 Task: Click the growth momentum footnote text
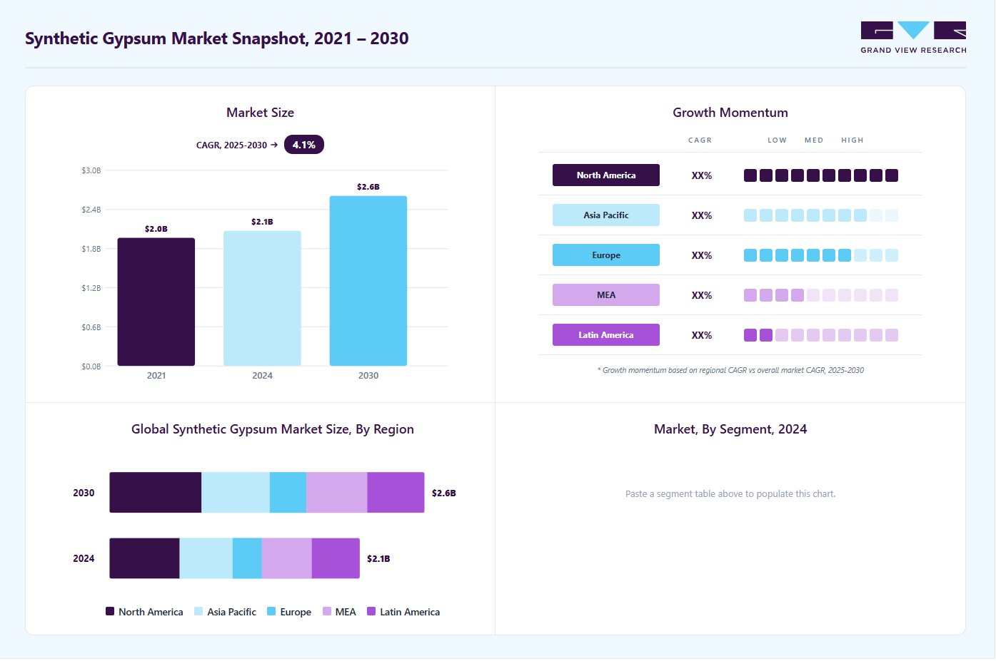tap(730, 370)
